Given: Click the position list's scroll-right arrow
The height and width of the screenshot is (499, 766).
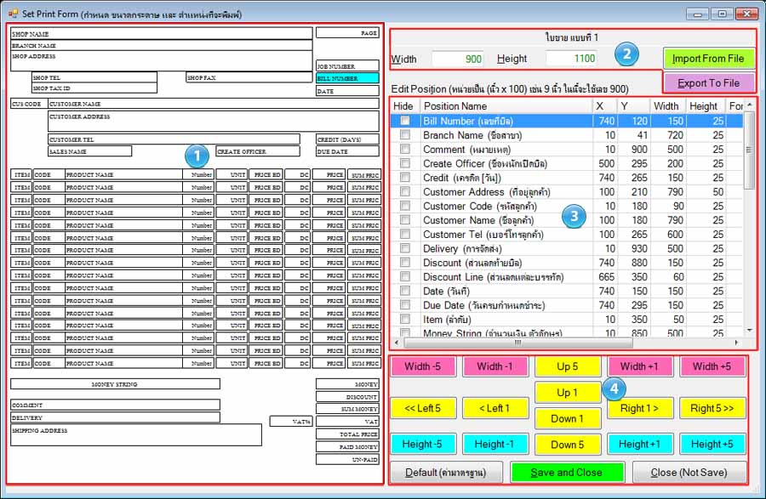Looking at the screenshot, I should pyautogui.click(x=736, y=343).
